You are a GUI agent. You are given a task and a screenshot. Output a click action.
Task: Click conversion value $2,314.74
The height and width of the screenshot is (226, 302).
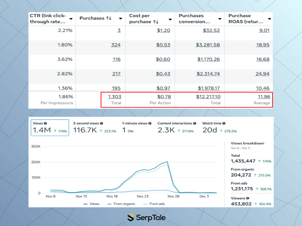(x=208, y=74)
